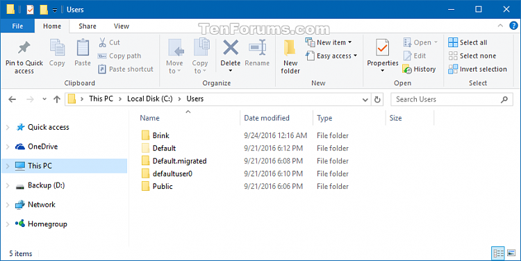This screenshot has width=521, height=261.
Task: Select the Public folder
Action: pyautogui.click(x=163, y=186)
